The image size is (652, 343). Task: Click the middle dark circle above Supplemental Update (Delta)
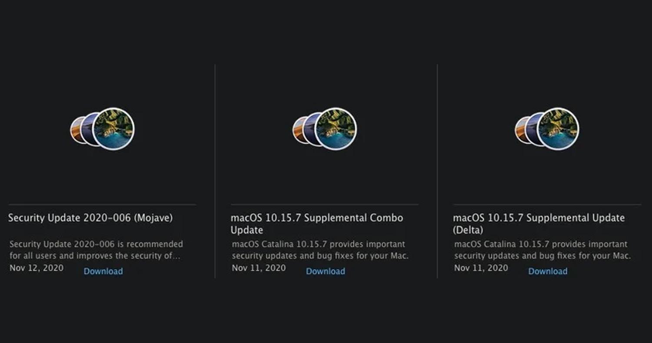click(531, 129)
